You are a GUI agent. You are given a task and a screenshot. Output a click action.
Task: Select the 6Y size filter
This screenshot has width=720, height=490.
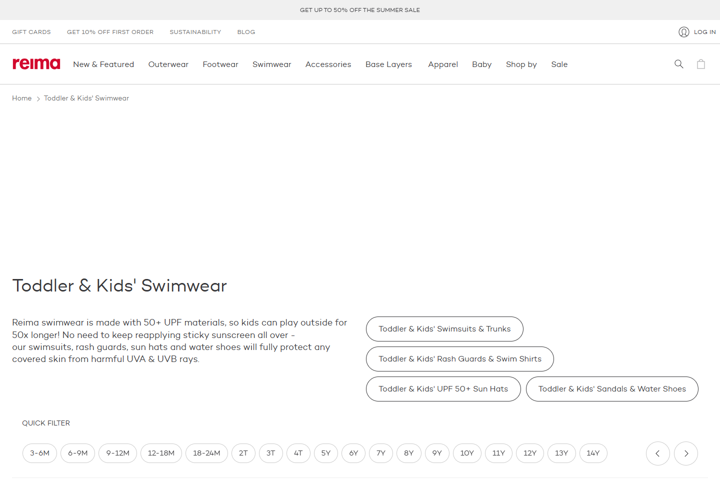pyautogui.click(x=353, y=453)
